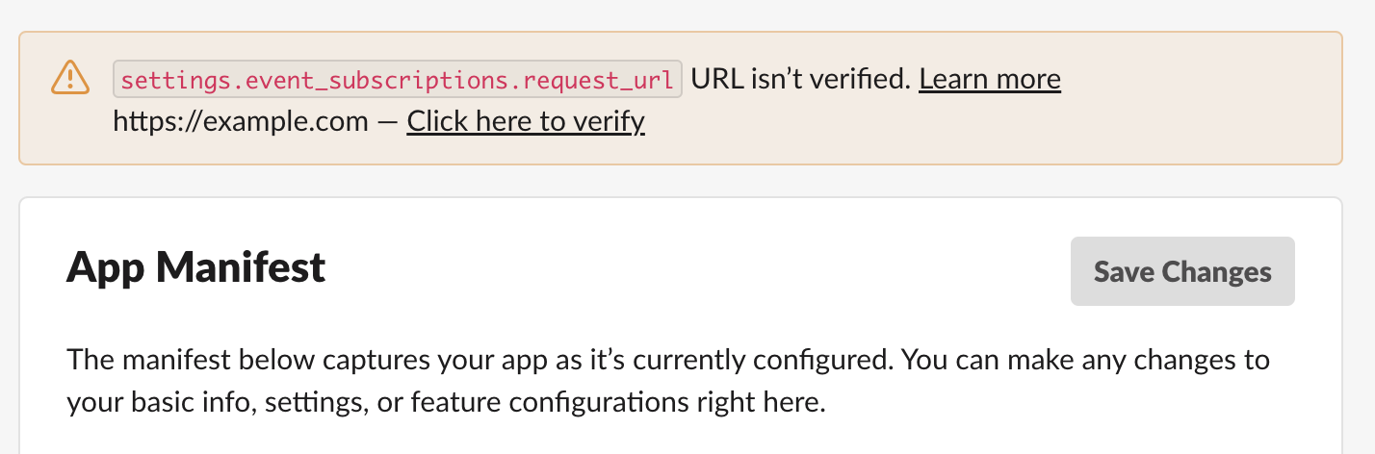Click the https://example.com URL text
The image size is (1375, 454).
click(240, 122)
